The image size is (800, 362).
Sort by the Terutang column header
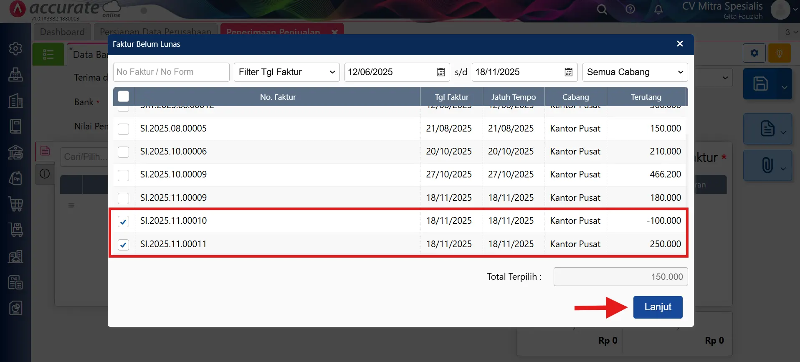[646, 97]
